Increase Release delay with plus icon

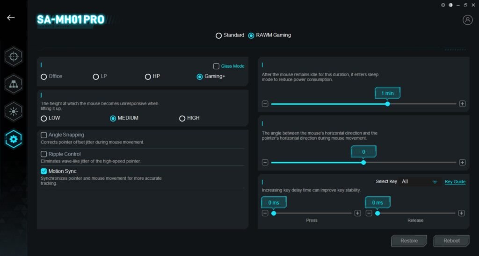point(462,213)
